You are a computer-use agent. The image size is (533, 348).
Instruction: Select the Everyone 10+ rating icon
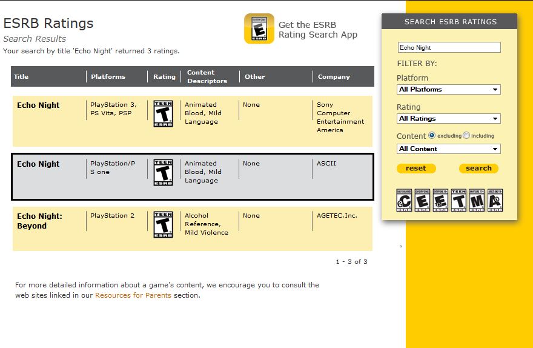(440, 200)
